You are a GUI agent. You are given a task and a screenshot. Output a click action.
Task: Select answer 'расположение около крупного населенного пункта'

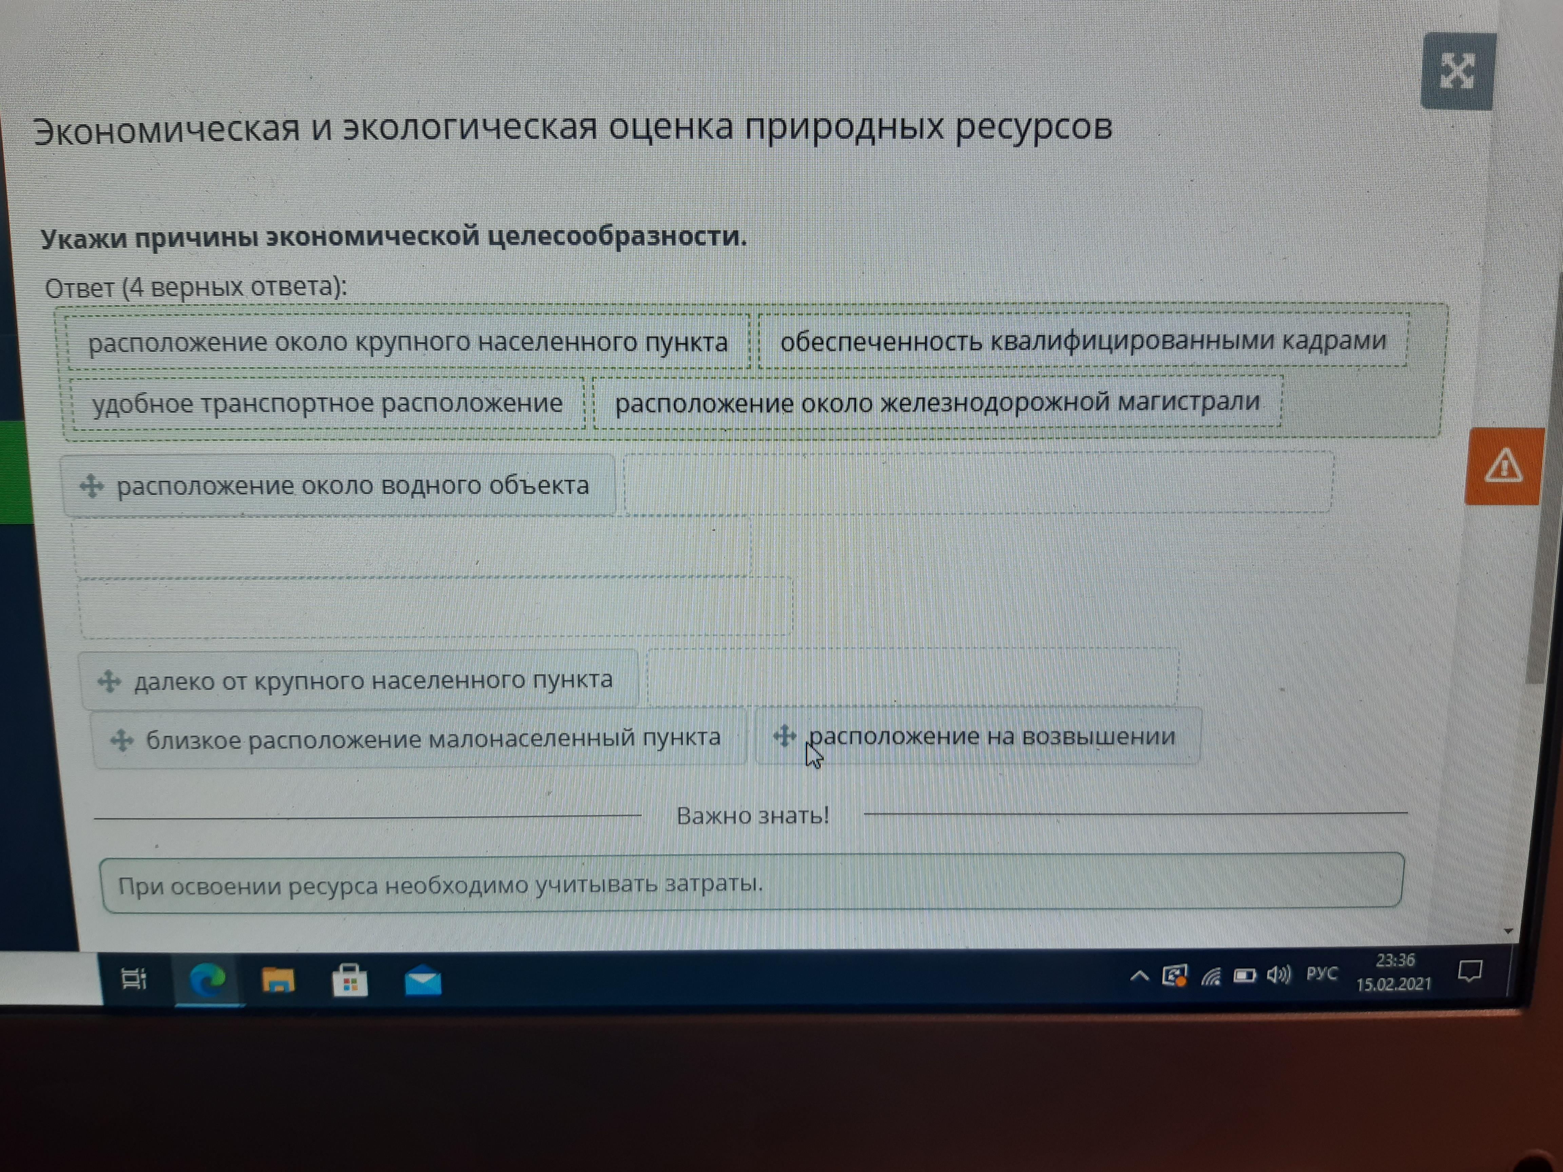coord(407,342)
